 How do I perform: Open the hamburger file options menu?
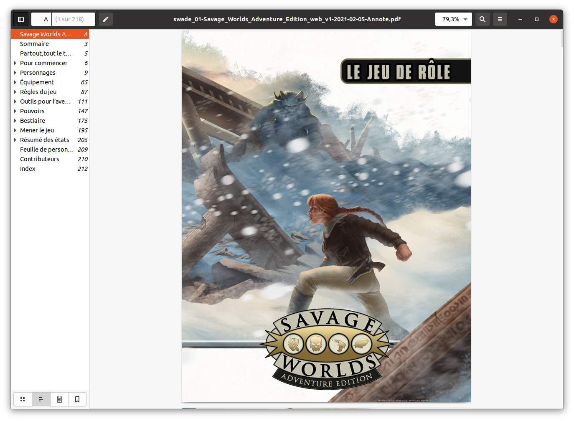(x=500, y=19)
